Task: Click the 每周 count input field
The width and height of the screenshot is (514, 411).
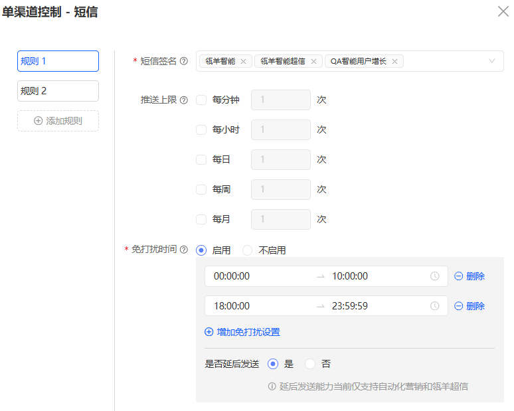Action: [281, 189]
